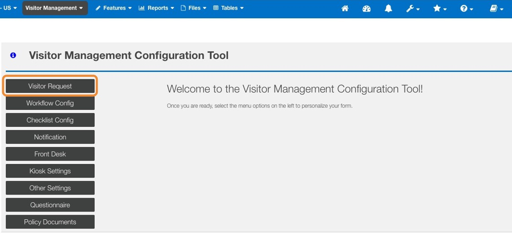Open the Reports menu
The height and width of the screenshot is (239, 512).
click(x=156, y=8)
